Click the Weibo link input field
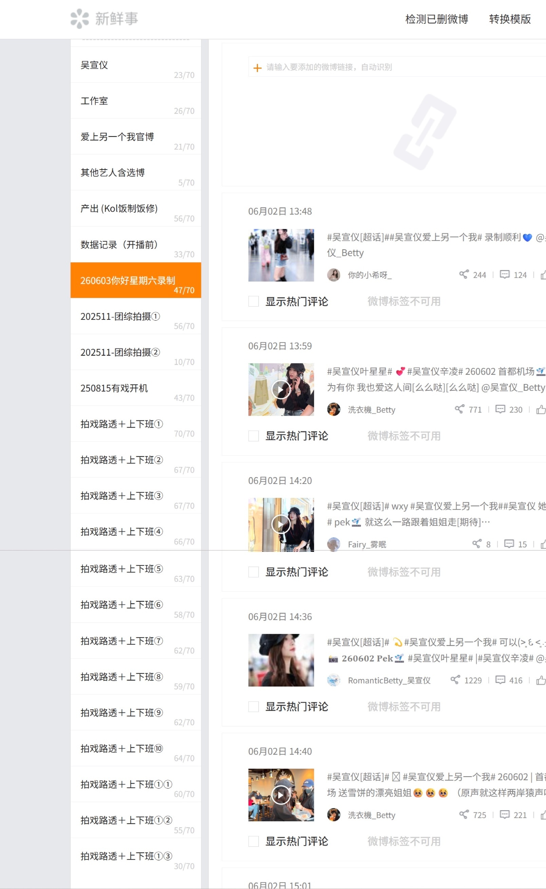546x889 pixels. (x=397, y=67)
